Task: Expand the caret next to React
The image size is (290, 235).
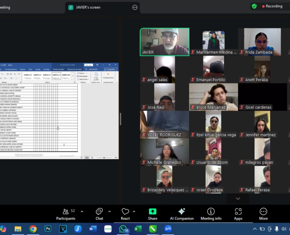Action: click(x=134, y=212)
